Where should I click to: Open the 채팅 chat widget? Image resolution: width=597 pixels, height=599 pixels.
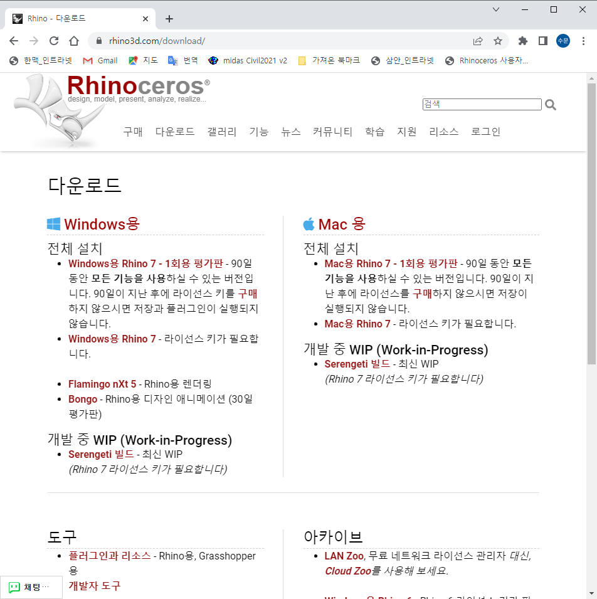tap(31, 587)
